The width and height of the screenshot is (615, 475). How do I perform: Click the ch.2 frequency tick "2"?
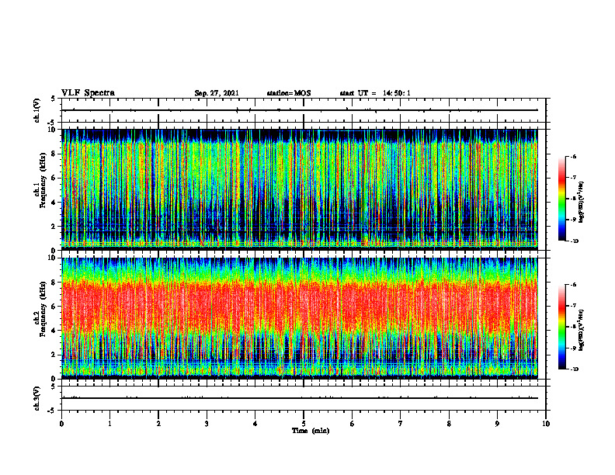tap(55, 355)
